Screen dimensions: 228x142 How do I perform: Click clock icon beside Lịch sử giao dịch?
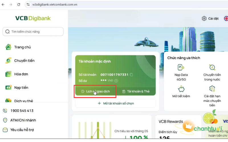(83, 91)
